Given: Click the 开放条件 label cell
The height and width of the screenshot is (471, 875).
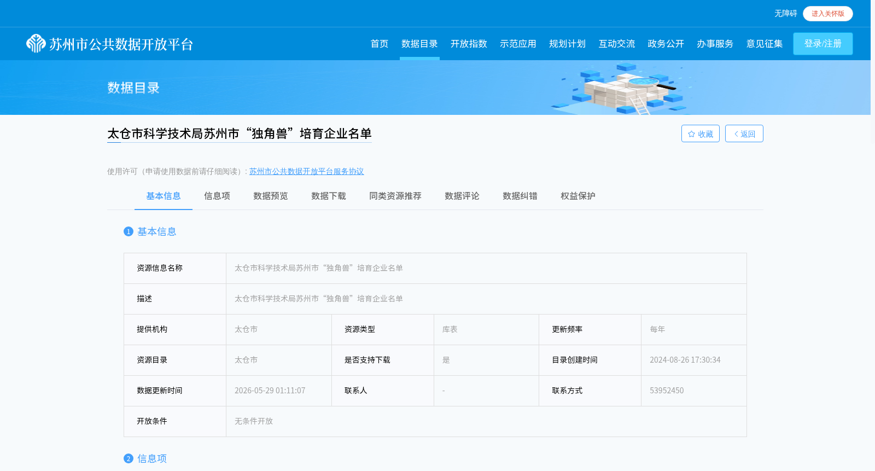Looking at the screenshot, I should click(175, 421).
